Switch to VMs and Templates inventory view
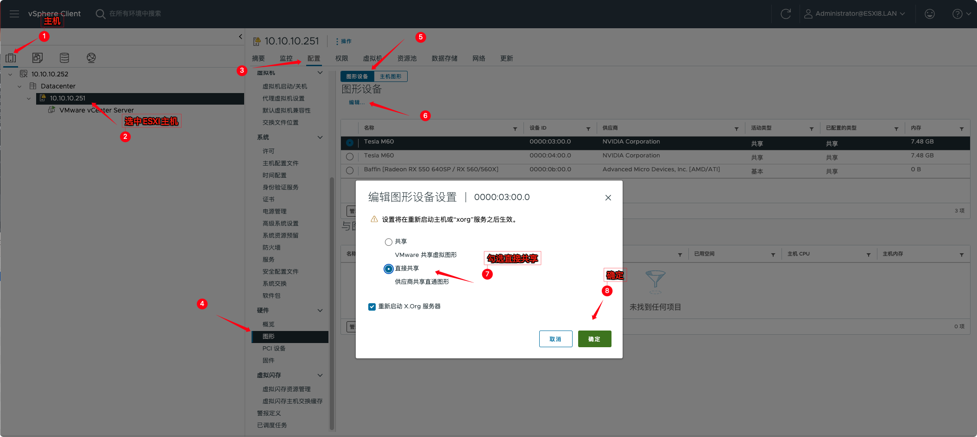This screenshot has width=977, height=437. pos(38,58)
